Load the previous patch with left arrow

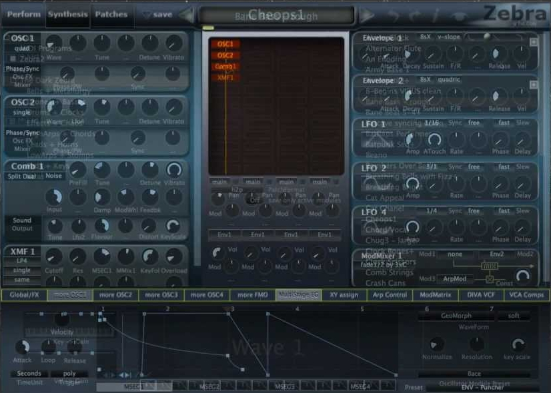coord(187,15)
